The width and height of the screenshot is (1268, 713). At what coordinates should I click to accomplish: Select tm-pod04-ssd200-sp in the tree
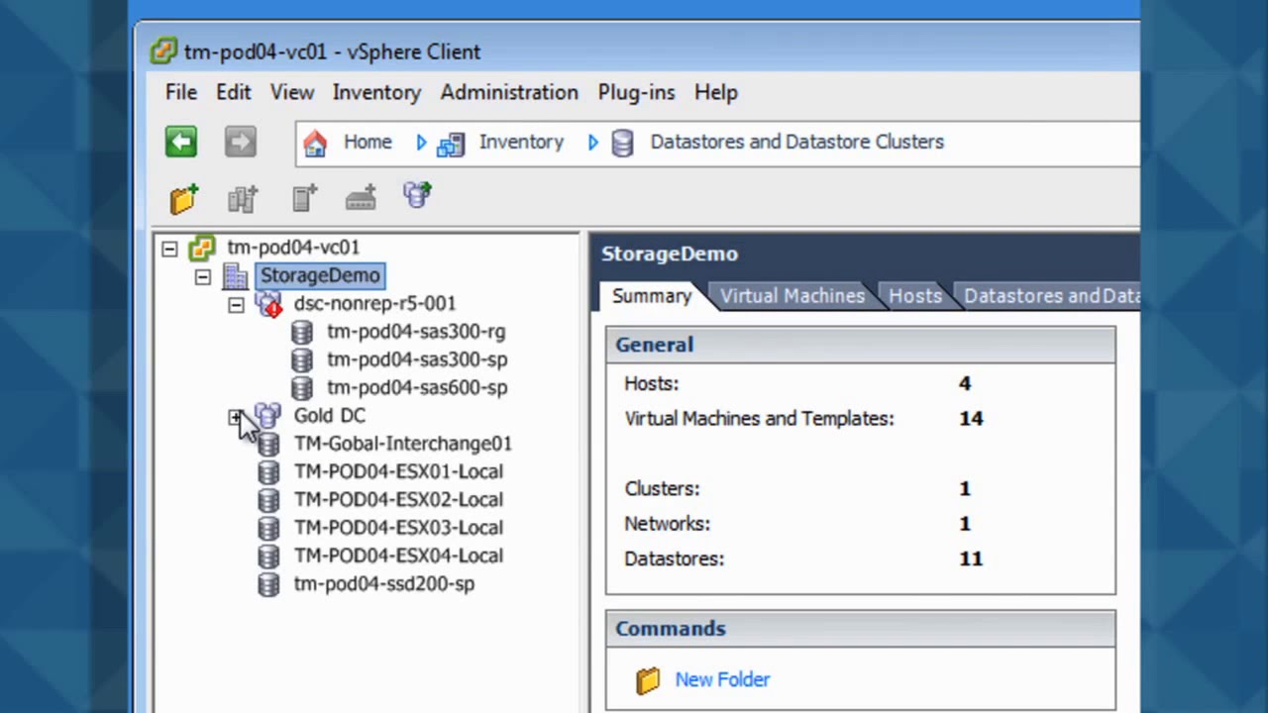(x=384, y=583)
